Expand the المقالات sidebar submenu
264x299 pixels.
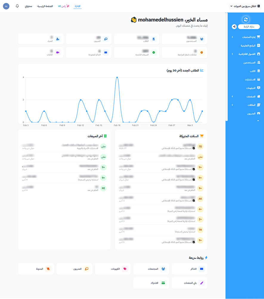232,105
